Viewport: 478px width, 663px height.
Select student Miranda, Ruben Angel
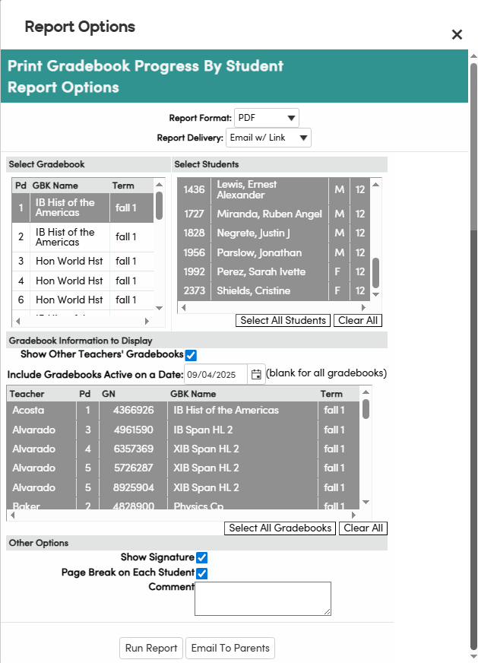click(x=274, y=214)
